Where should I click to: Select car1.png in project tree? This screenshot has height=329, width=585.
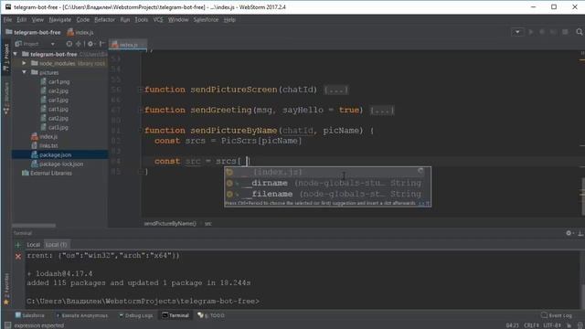point(55,81)
